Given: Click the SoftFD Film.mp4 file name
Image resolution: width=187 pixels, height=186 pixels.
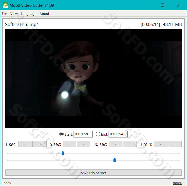Looking at the screenshot, I should (x=22, y=25).
